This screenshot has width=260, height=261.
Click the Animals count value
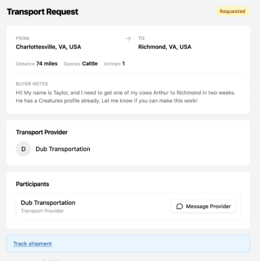click(x=123, y=64)
